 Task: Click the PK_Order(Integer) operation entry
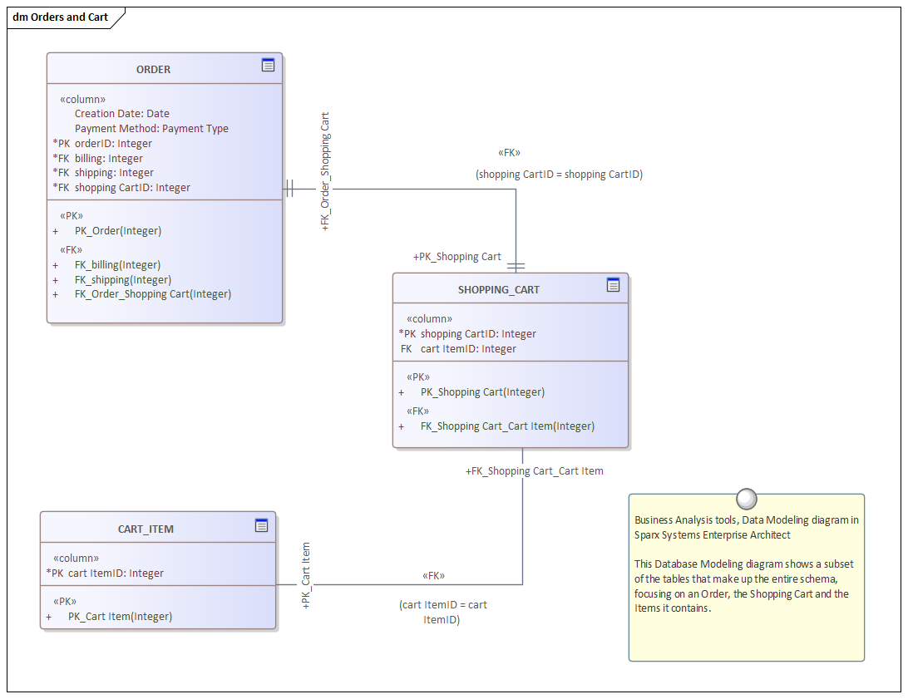120,230
